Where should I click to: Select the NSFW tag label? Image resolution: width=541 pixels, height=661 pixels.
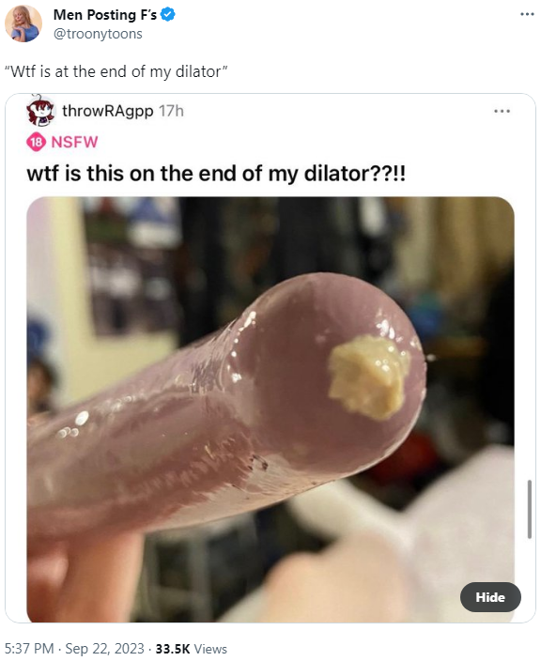click(x=74, y=142)
